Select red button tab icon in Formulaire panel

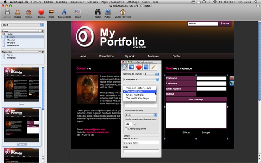139,67
